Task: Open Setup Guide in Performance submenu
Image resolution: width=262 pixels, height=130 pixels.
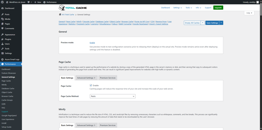Action: [x=7, y=127]
